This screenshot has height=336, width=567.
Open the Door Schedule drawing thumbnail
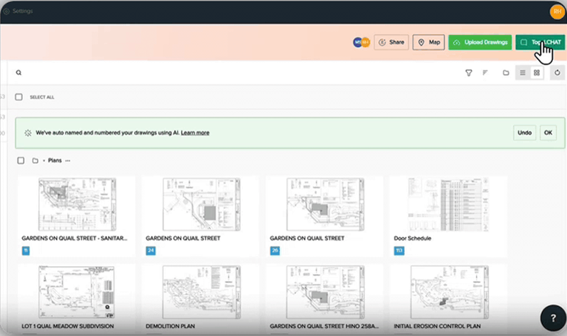448,204
